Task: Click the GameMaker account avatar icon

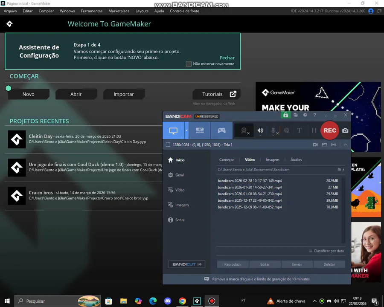Action: pyautogui.click(x=371, y=11)
